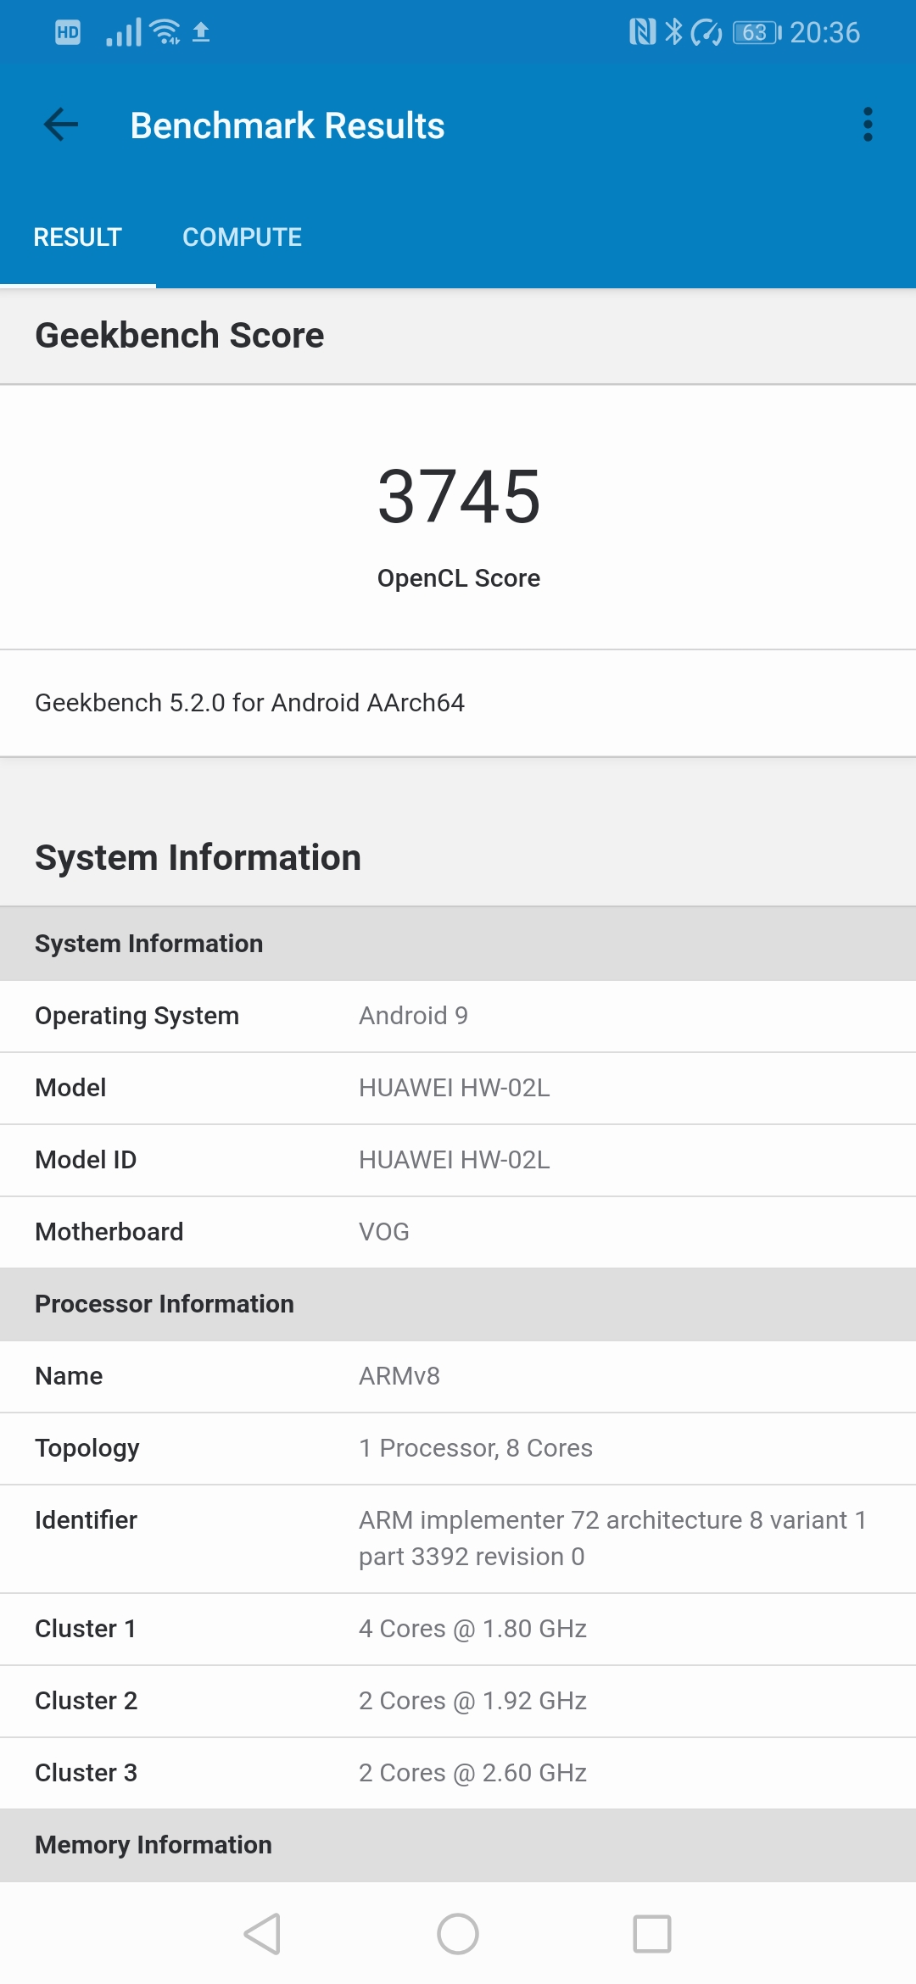
Task: Switch to the COMPUTE tab
Action: point(242,237)
